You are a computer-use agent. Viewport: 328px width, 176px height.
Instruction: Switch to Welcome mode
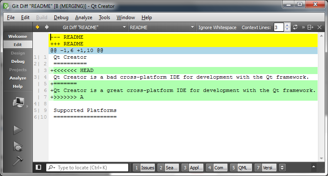tap(17, 37)
